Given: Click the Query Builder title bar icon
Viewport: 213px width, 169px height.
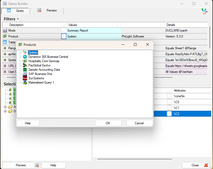Looking at the screenshot, I should click(5, 3).
